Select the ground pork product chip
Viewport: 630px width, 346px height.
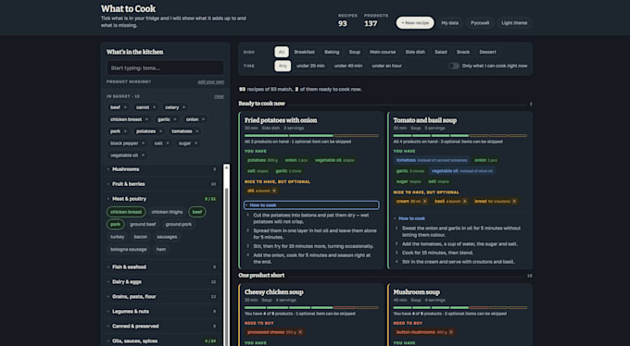(x=179, y=225)
